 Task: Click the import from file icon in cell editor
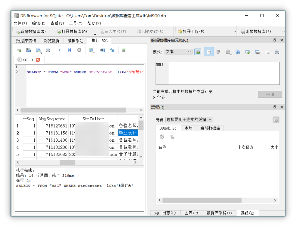coord(228,52)
